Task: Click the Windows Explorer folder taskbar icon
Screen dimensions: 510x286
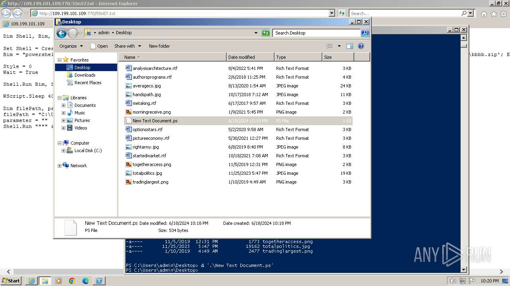Action: click(45, 281)
